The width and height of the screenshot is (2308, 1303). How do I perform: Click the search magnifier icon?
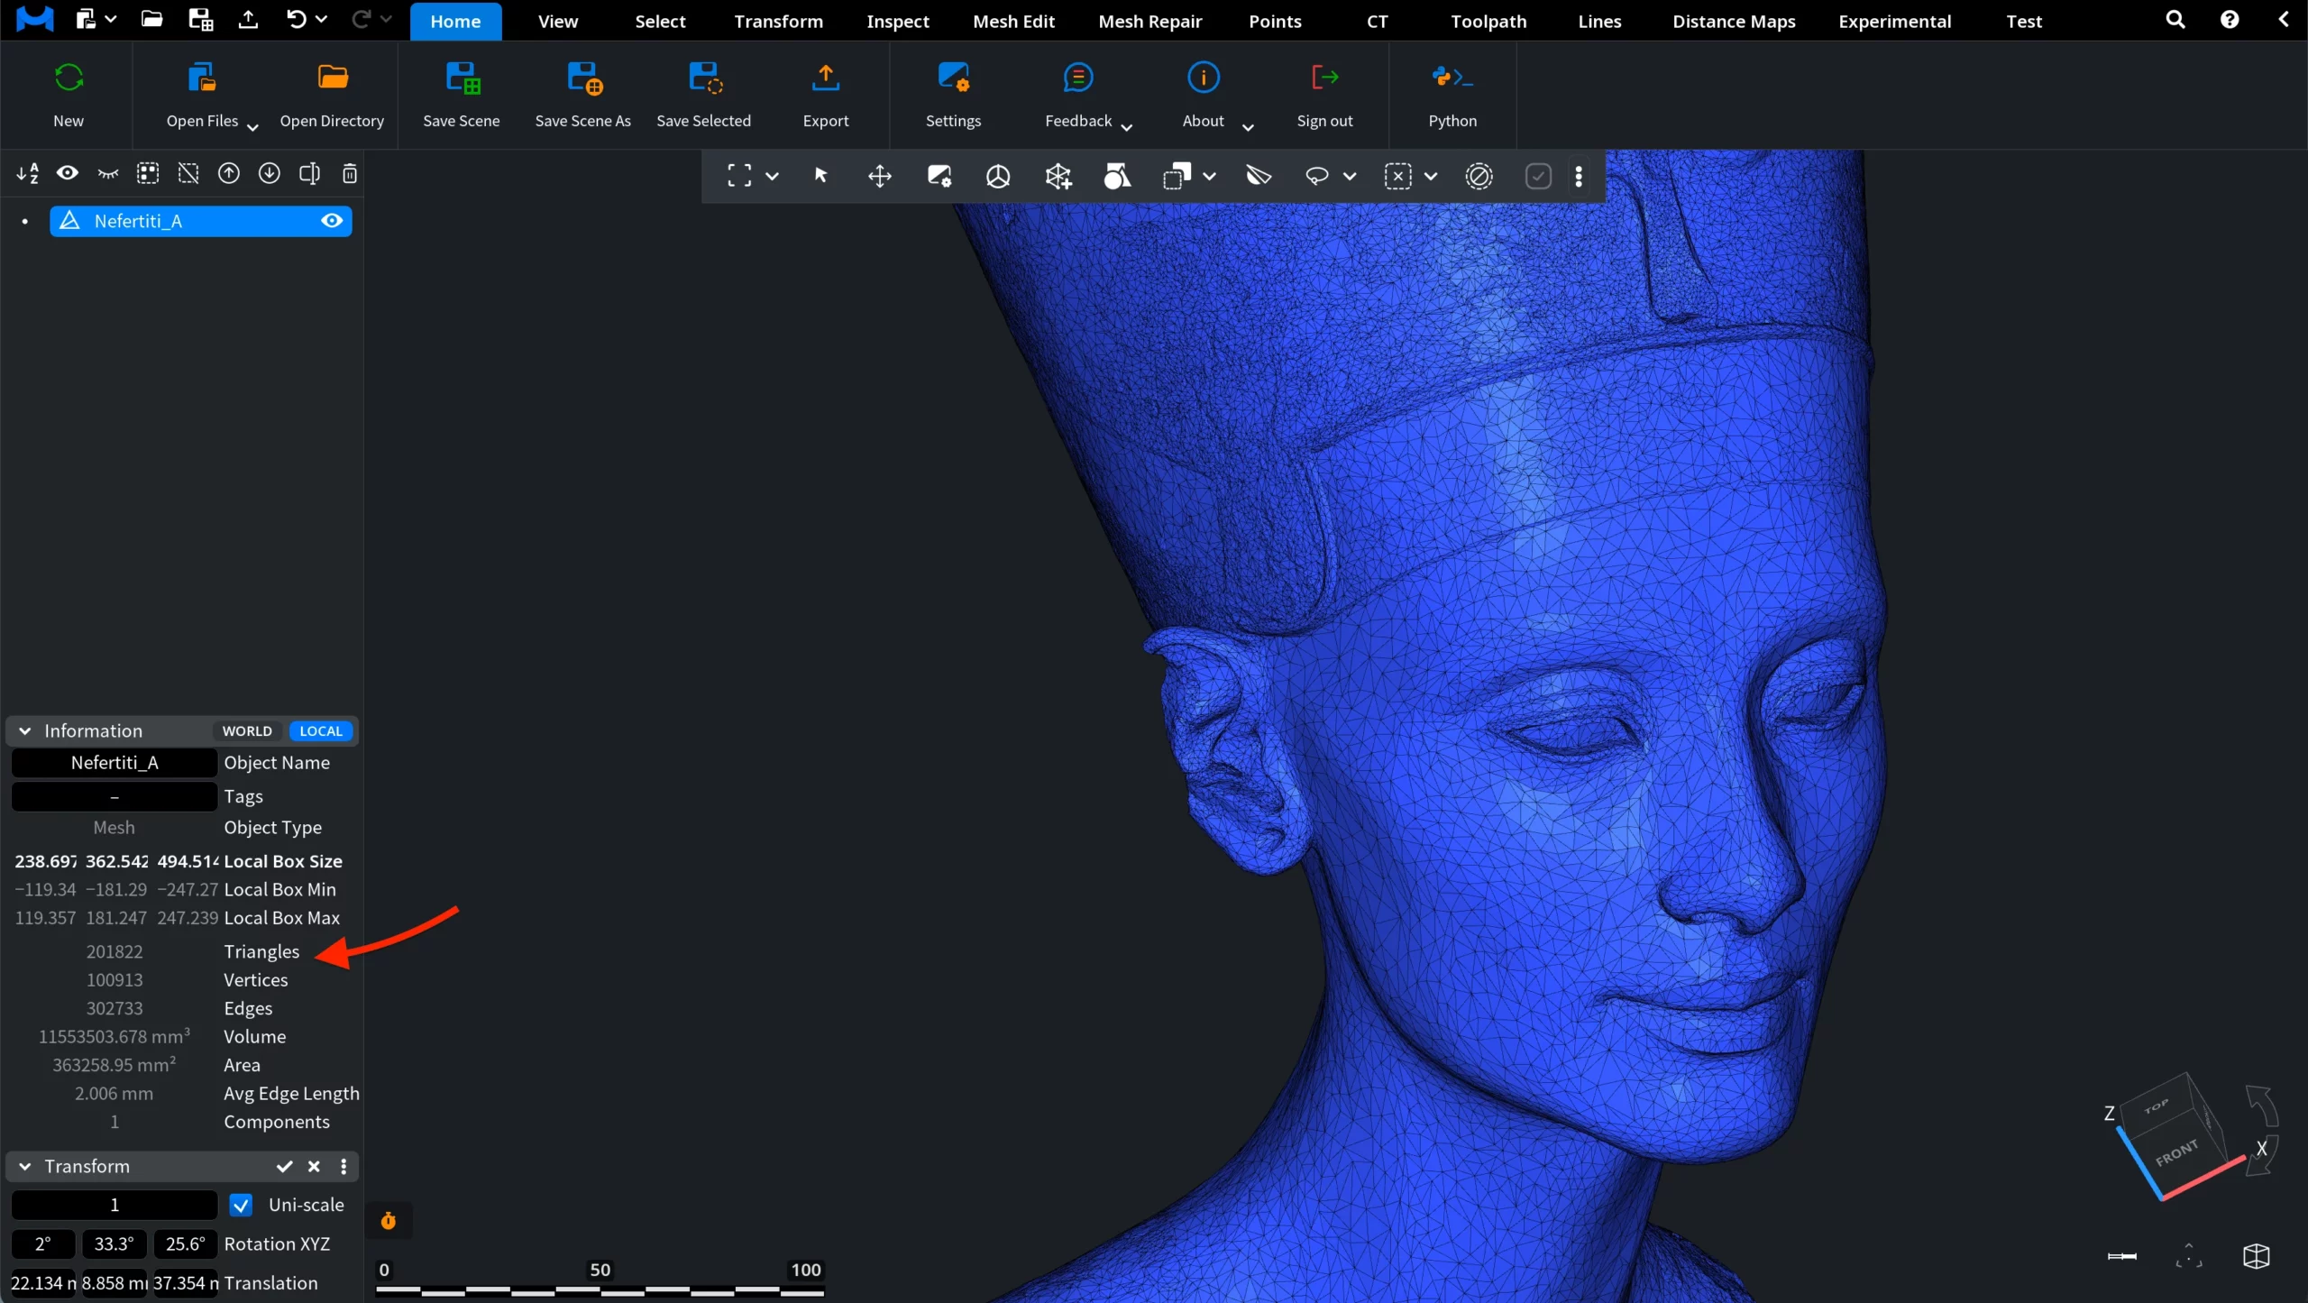coord(2175,20)
